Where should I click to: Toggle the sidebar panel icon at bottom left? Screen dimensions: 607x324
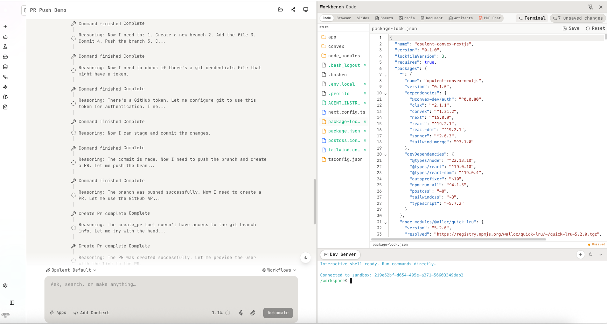click(13, 303)
